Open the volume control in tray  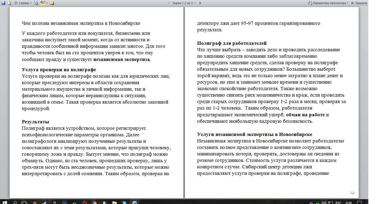(x=324, y=203)
